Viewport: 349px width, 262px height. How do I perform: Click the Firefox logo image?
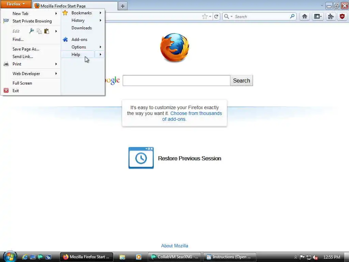pos(175,48)
